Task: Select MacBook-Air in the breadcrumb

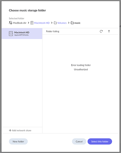Action: click(20, 23)
